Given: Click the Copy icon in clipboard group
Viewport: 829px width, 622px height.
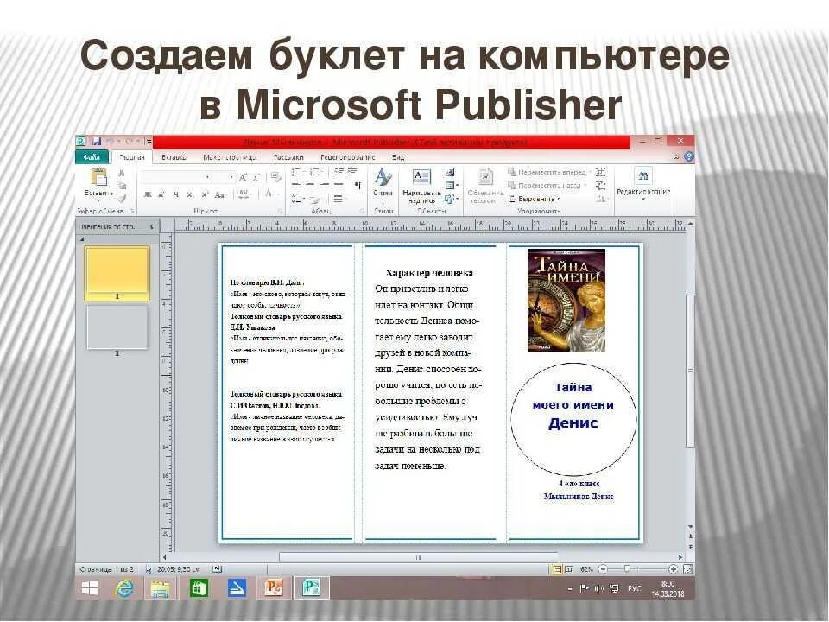Looking at the screenshot, I should [122, 186].
